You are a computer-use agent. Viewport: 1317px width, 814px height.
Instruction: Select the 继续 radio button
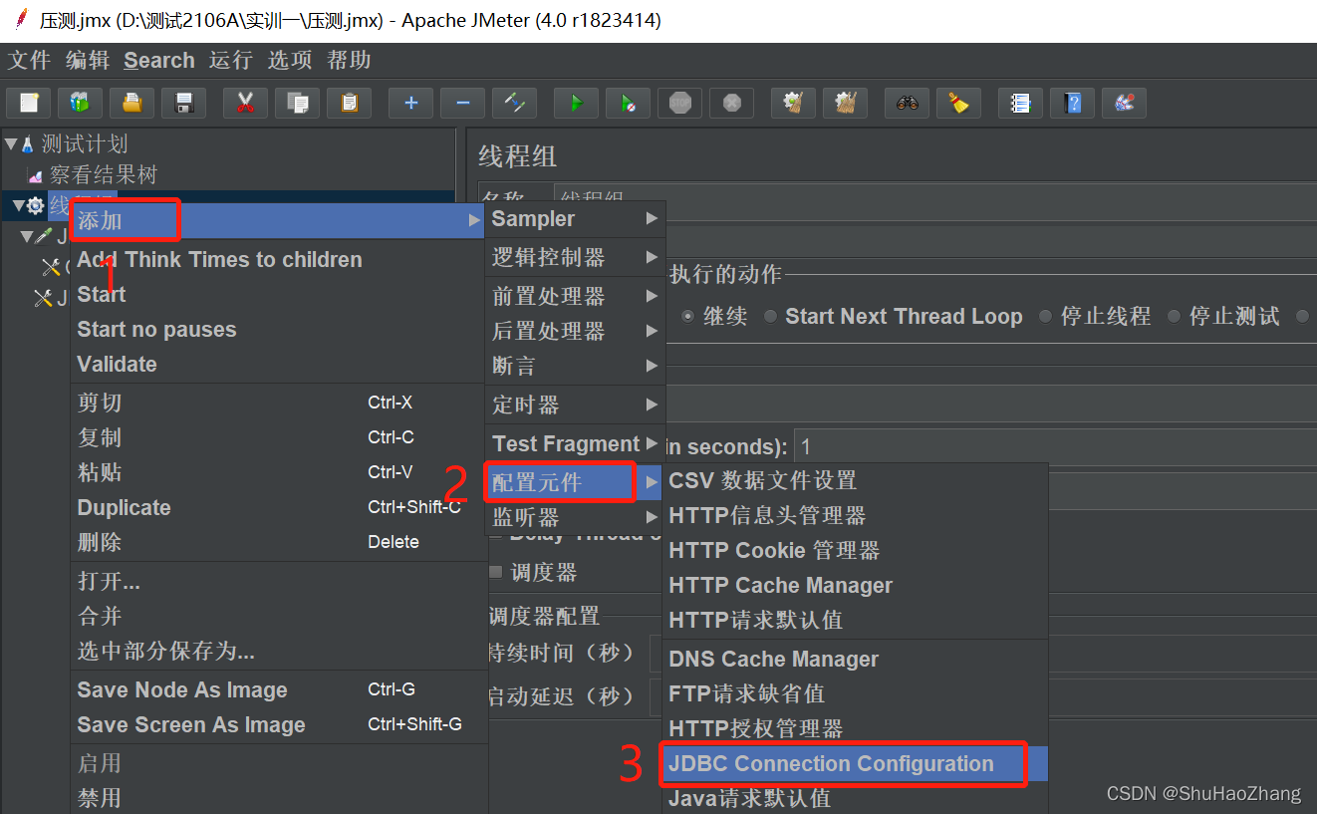tap(687, 317)
